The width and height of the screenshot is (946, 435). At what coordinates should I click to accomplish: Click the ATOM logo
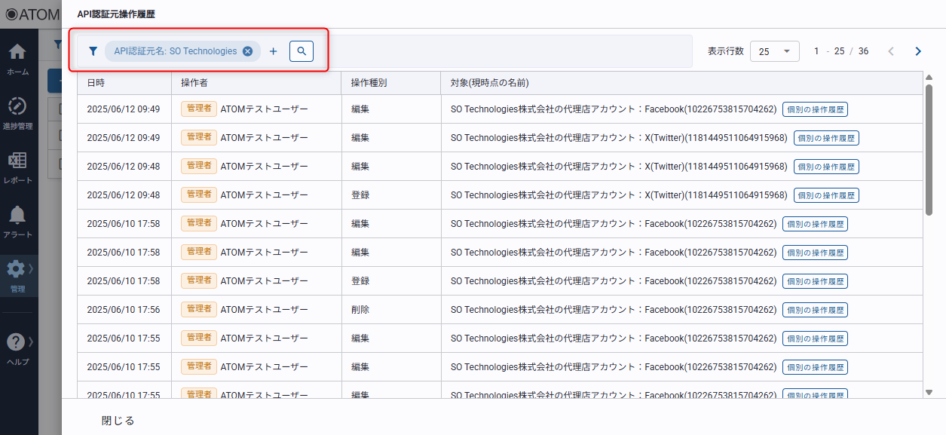click(x=32, y=14)
